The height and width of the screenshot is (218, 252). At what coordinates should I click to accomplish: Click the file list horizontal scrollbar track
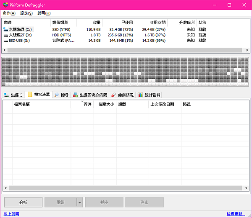coord(125,188)
